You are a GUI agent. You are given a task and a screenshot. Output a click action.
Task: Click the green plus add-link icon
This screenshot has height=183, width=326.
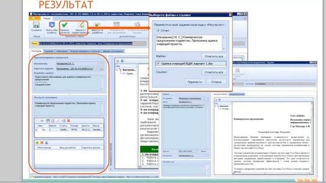click(37, 143)
